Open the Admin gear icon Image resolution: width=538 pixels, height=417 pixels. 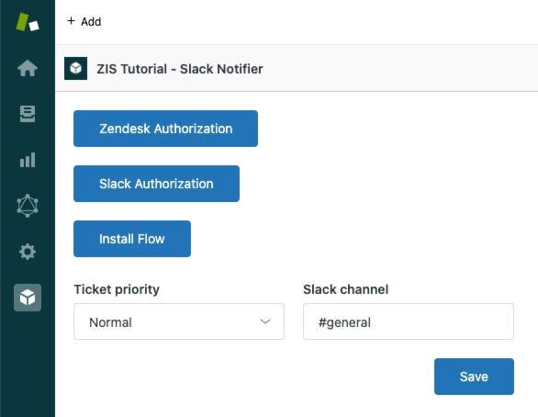[28, 252]
